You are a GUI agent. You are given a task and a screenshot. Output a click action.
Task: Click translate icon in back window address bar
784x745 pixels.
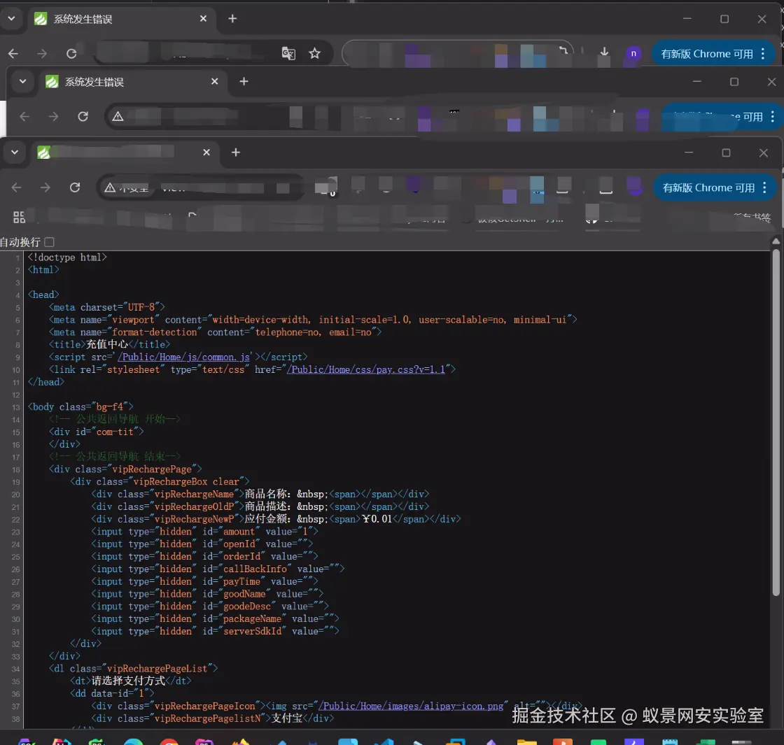coord(288,53)
